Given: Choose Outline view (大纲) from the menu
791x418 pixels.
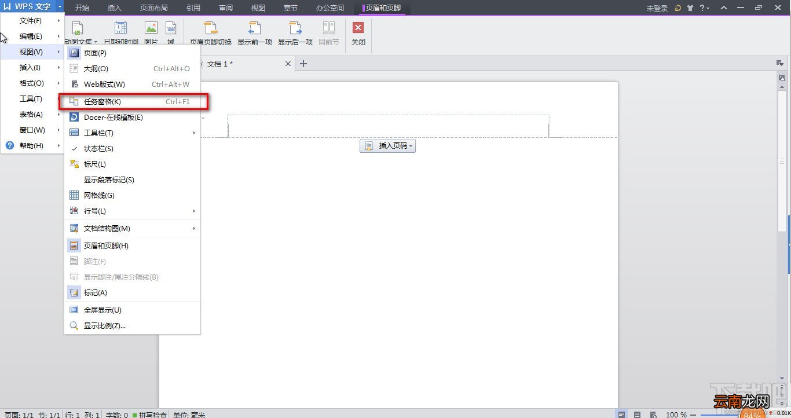Looking at the screenshot, I should point(133,69).
